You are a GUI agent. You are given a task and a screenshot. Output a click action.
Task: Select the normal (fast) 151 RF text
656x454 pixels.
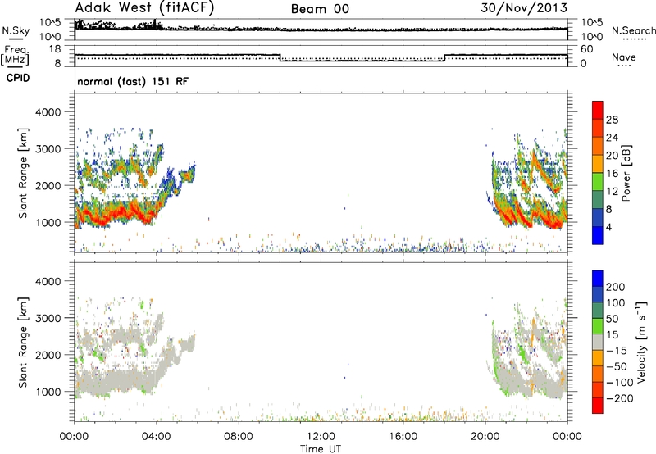pyautogui.click(x=133, y=81)
